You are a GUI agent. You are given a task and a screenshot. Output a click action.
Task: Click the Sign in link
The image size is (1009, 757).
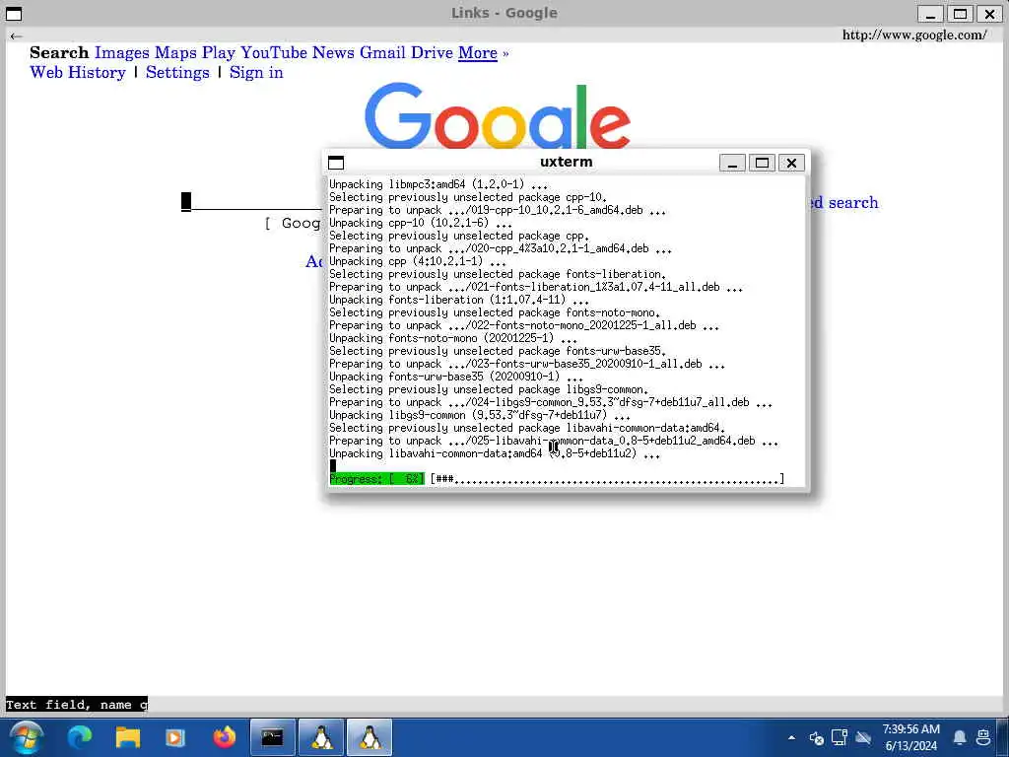coord(256,72)
